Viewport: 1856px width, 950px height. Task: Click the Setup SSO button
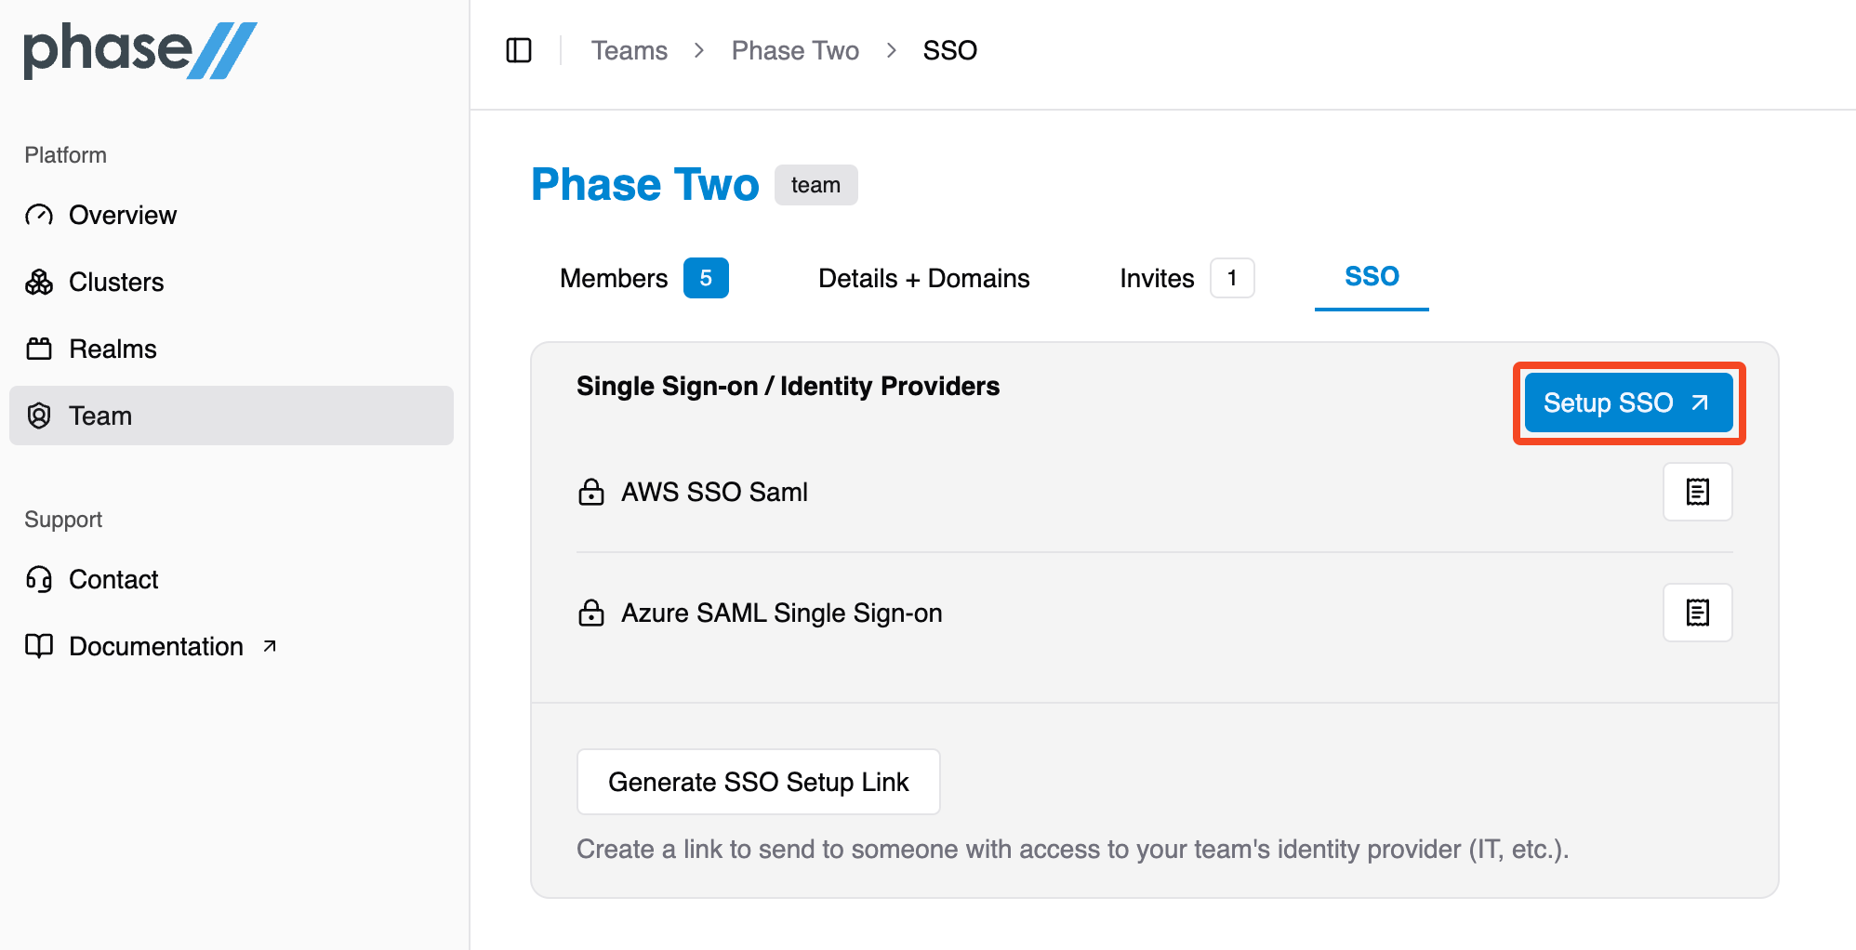(1627, 402)
